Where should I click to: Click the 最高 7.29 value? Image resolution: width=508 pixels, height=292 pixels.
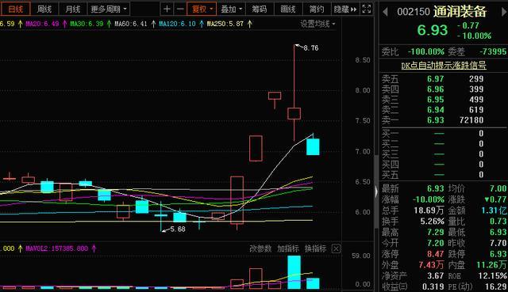(x=436, y=232)
